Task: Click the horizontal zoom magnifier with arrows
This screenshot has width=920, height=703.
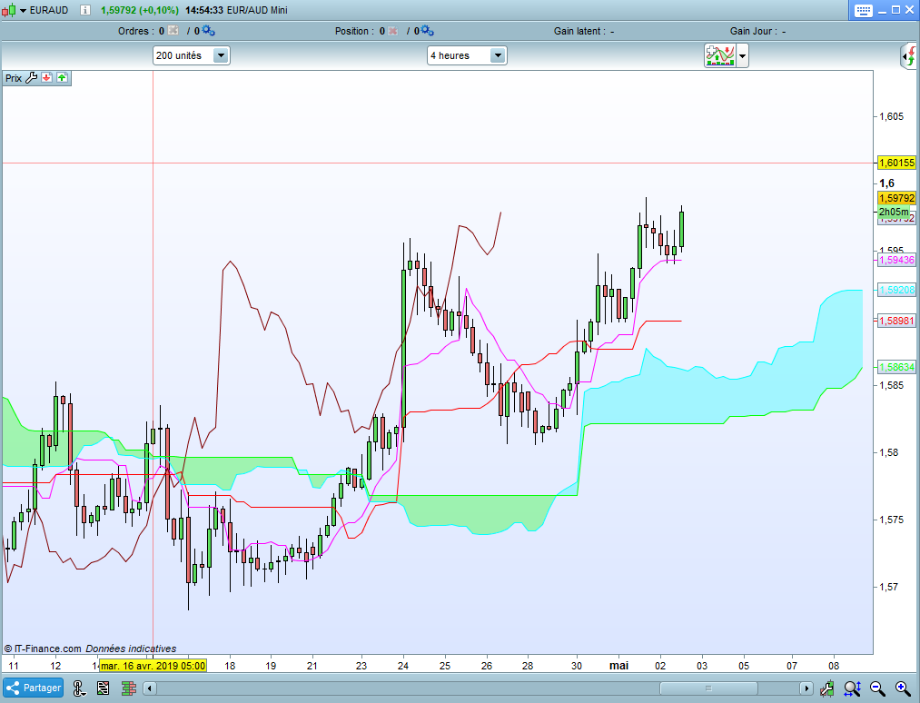Action: (853, 688)
